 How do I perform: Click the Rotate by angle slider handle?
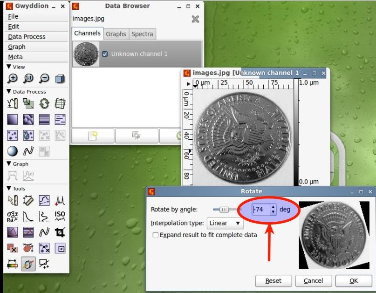[224, 210]
